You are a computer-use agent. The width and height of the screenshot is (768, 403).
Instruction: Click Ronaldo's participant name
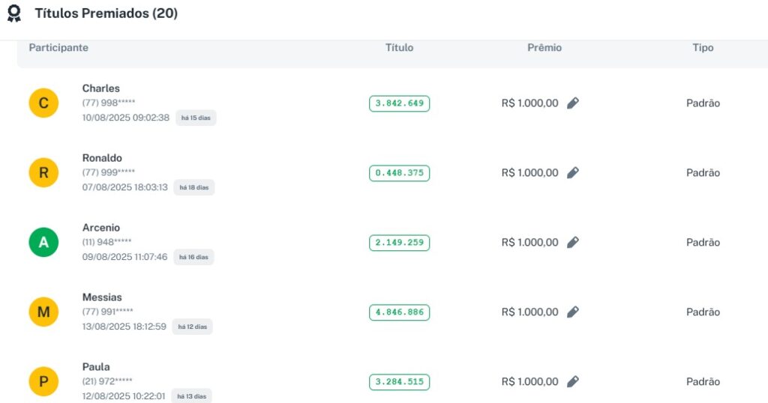coord(102,158)
